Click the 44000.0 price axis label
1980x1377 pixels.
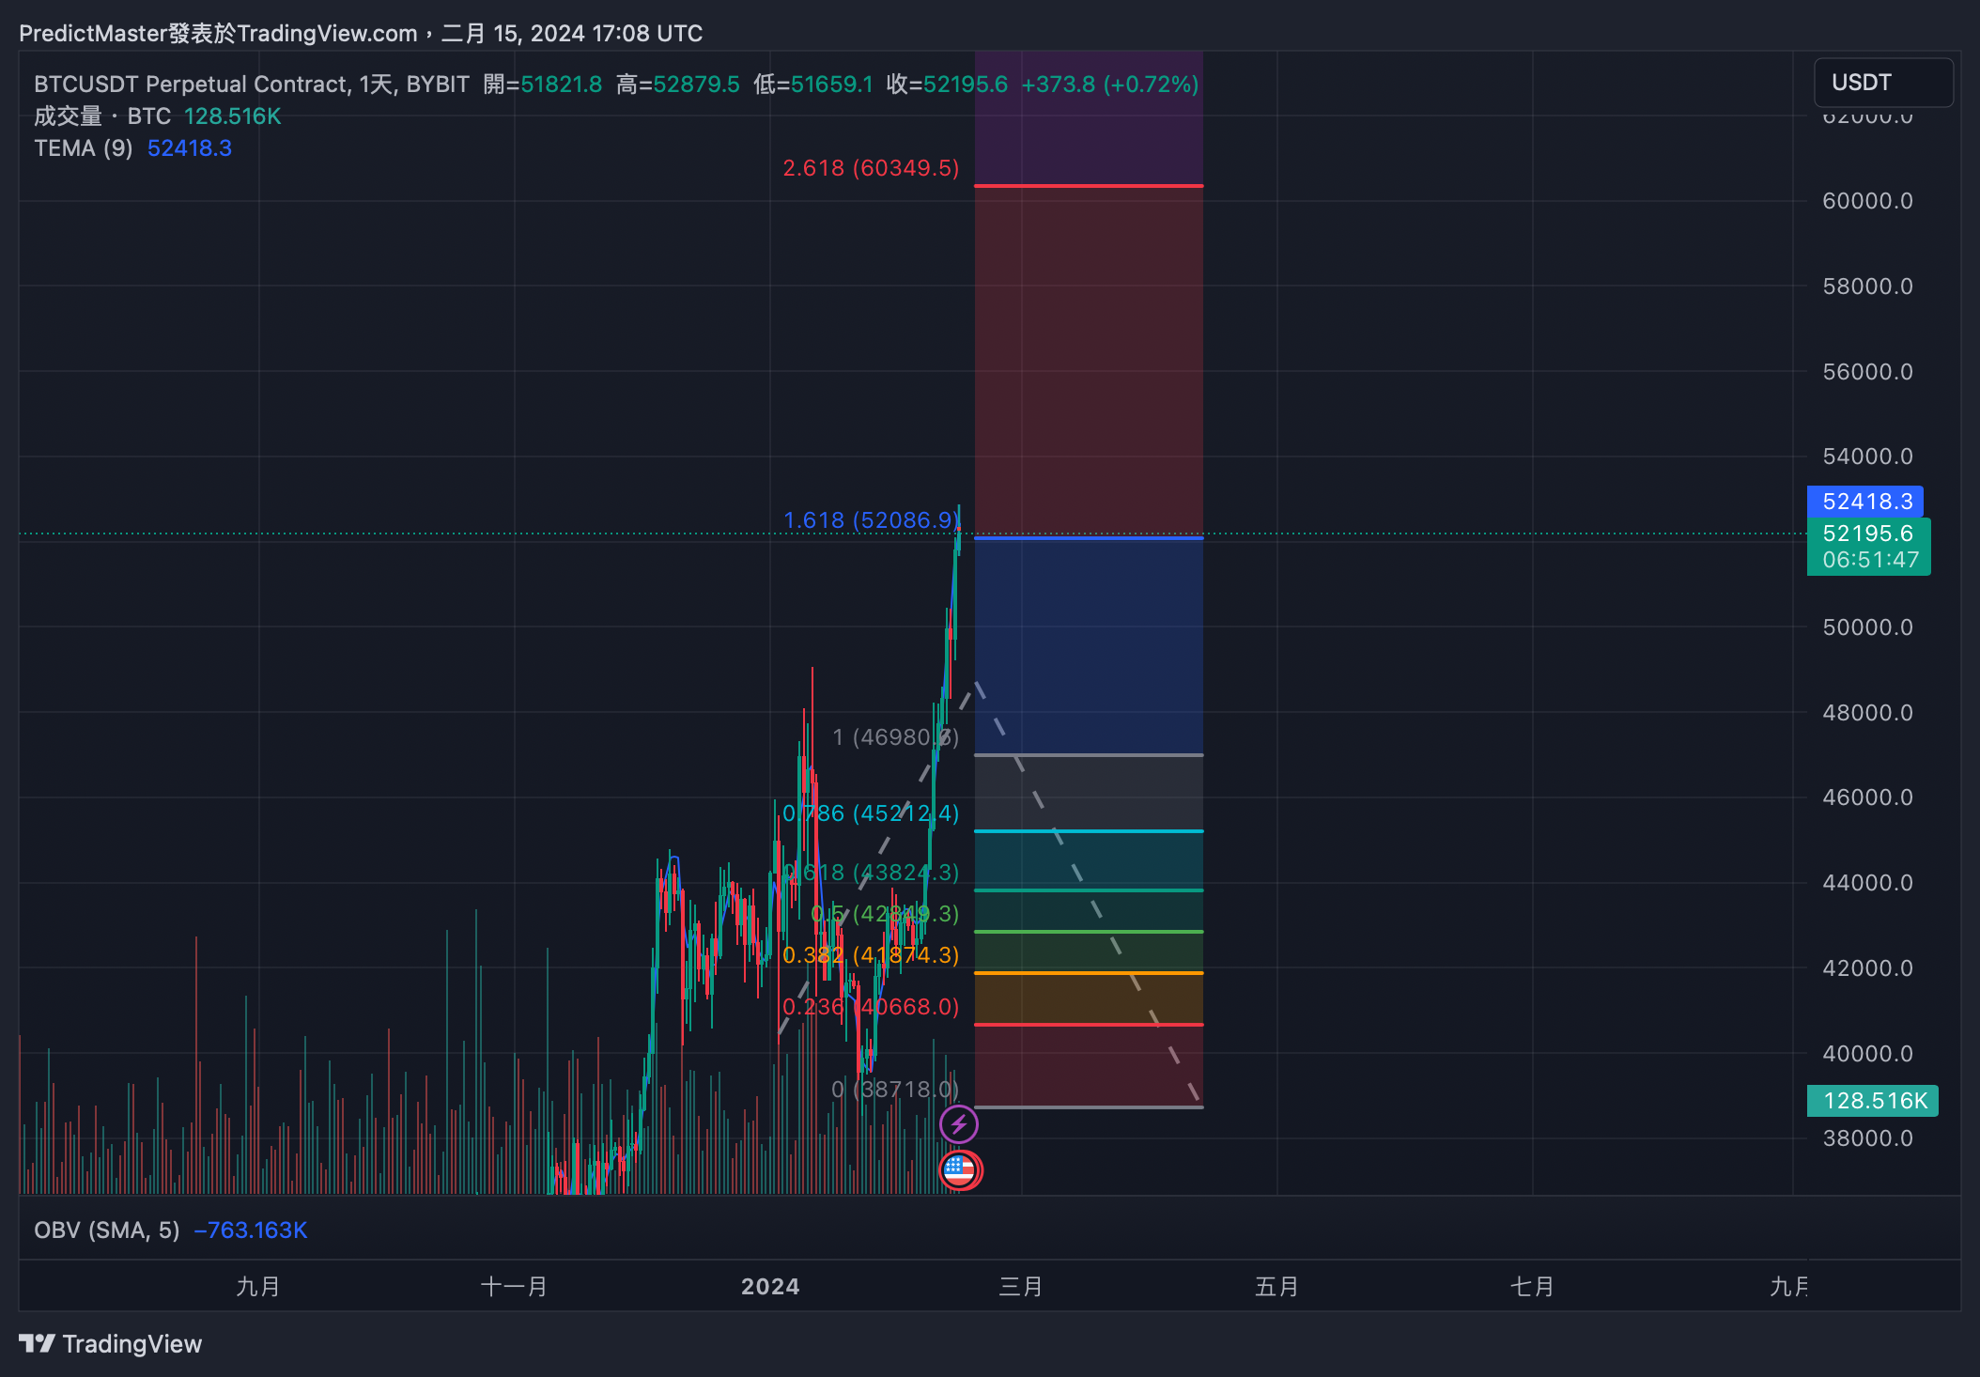[x=1867, y=883]
